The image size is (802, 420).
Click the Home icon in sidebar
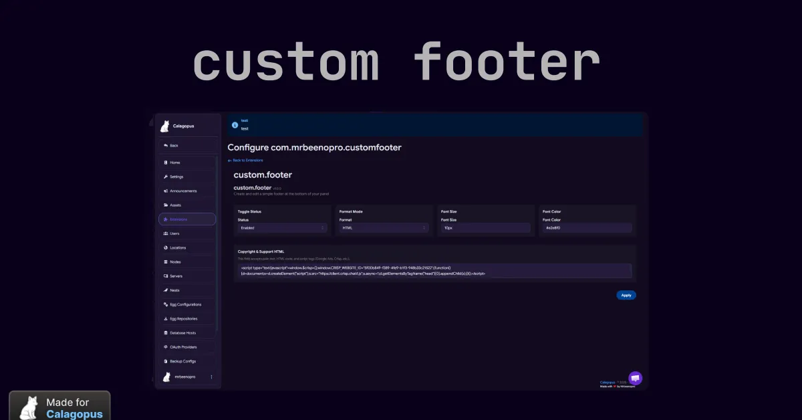point(165,163)
